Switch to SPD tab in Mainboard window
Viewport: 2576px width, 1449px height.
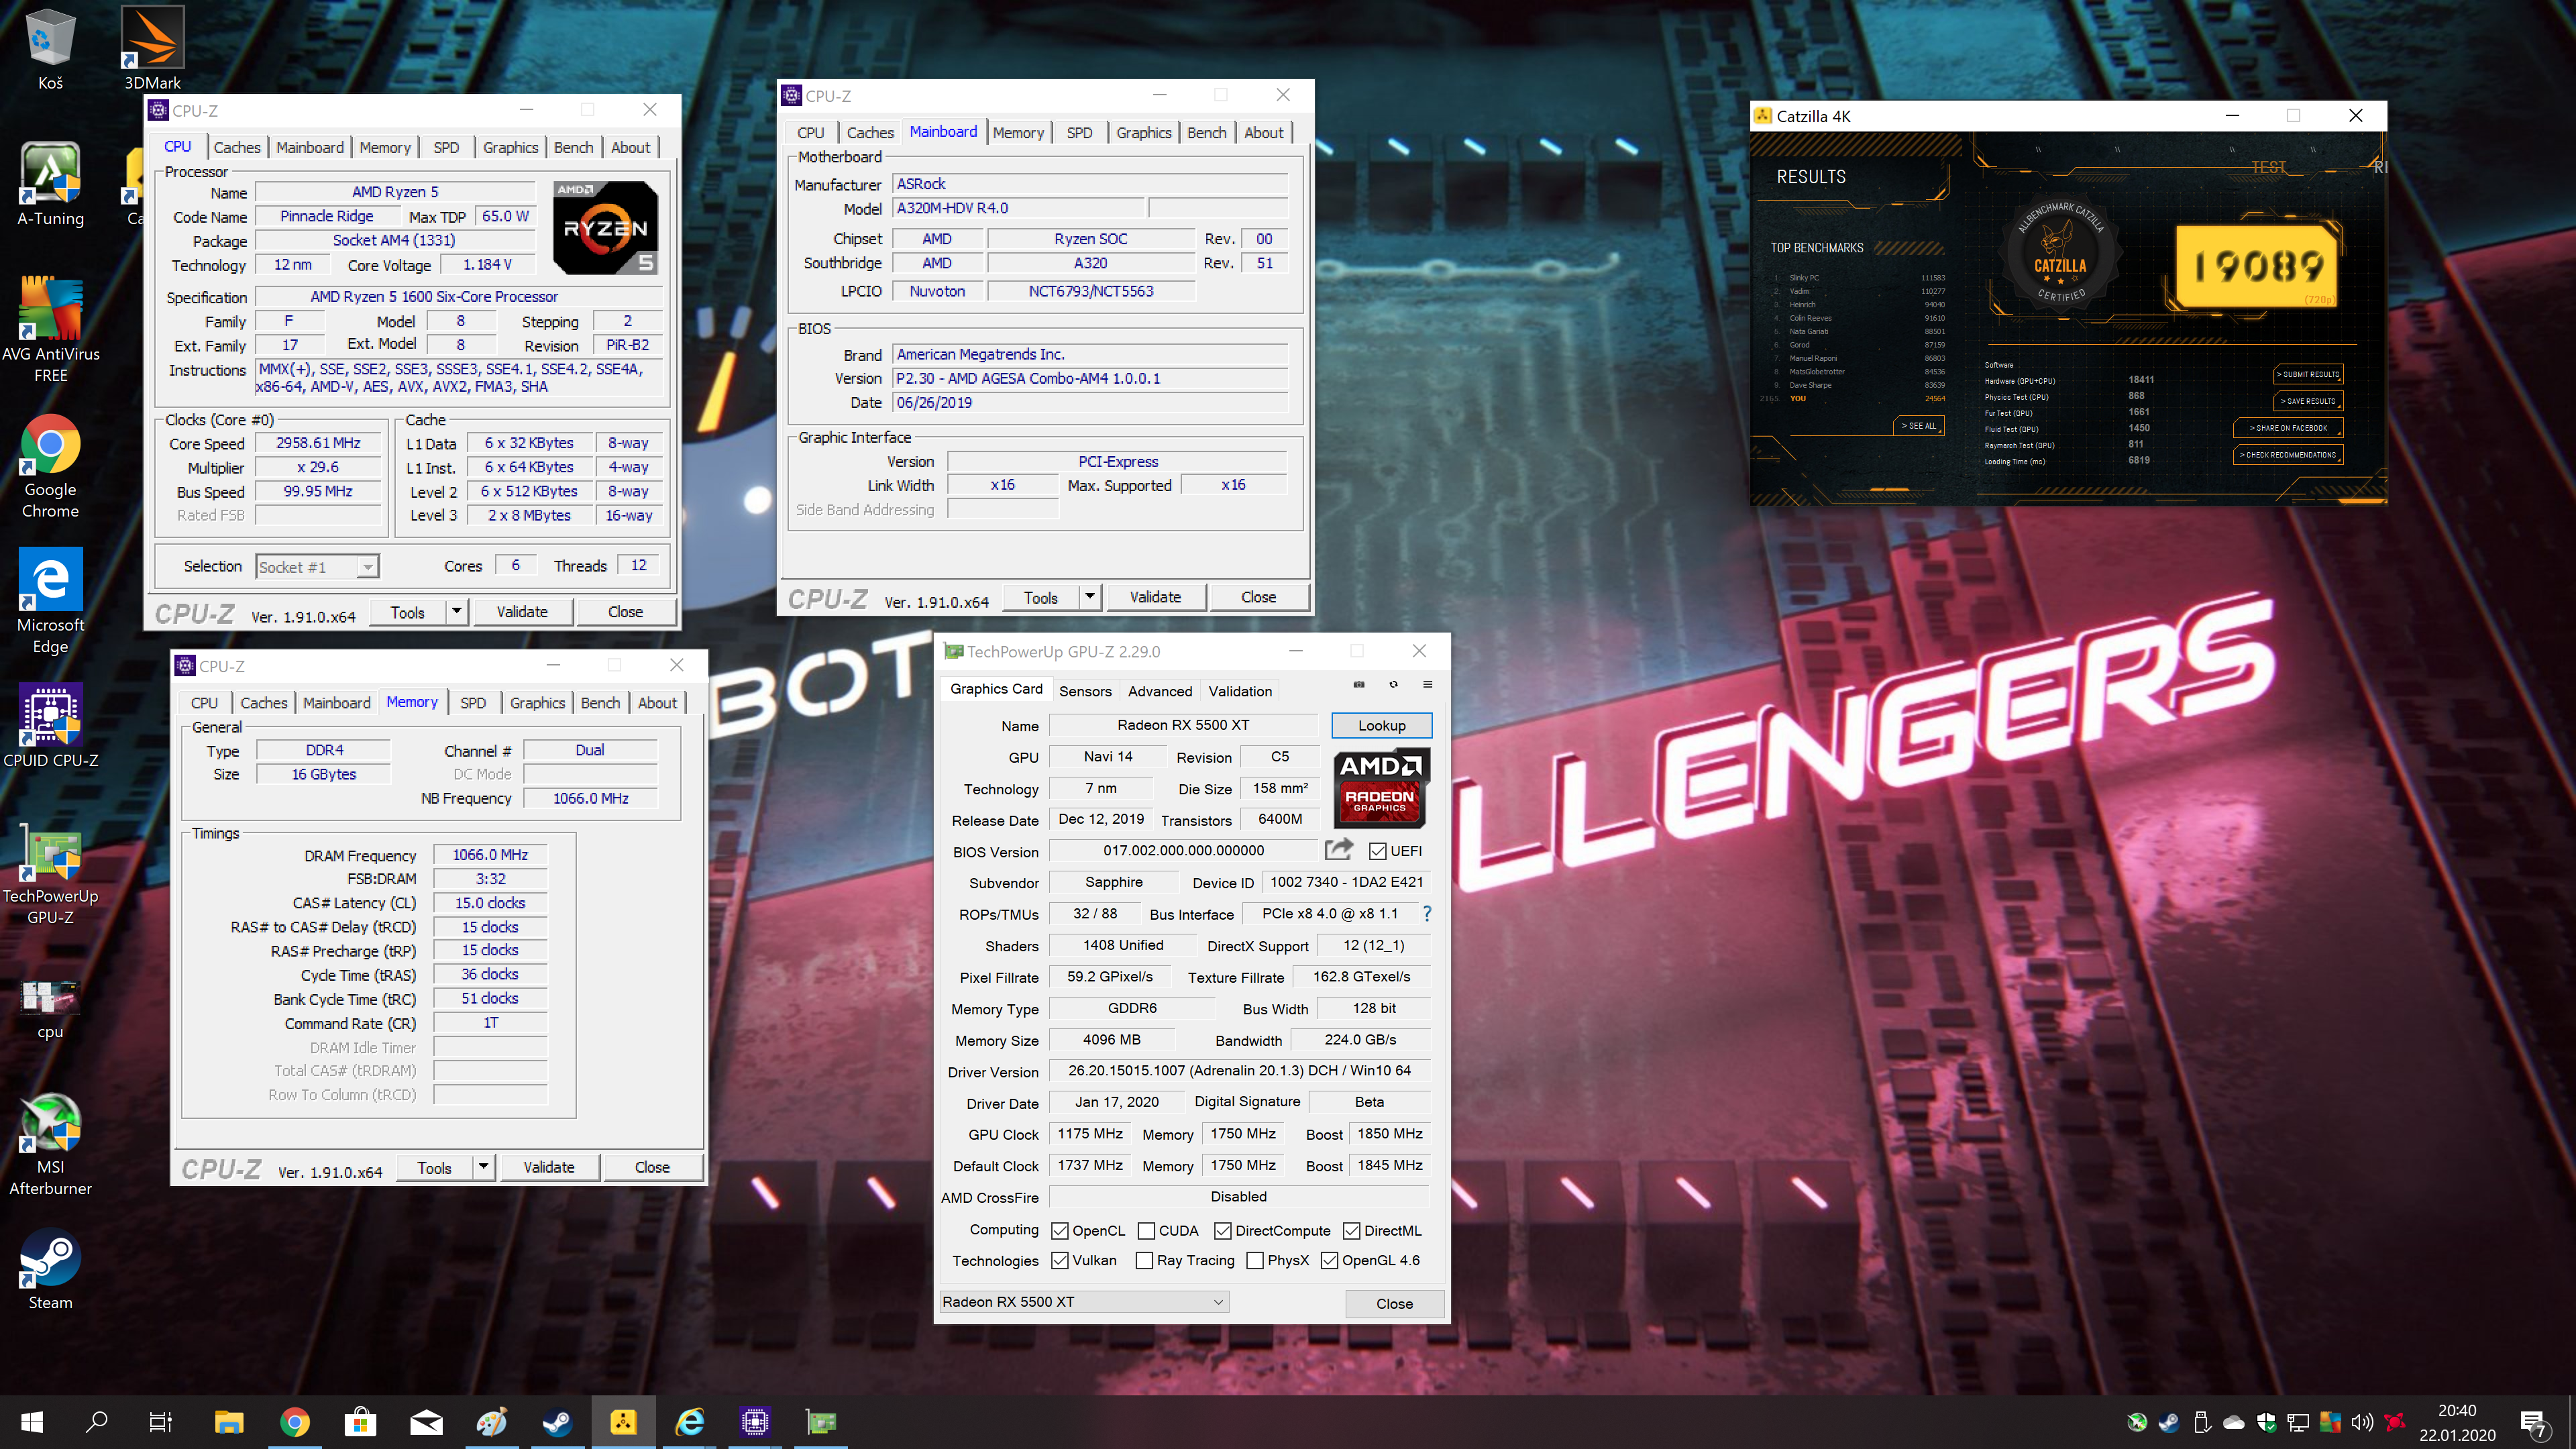click(x=1079, y=132)
